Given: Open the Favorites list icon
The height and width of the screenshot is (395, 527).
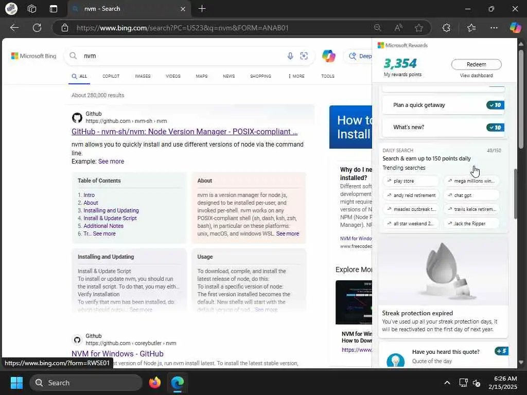Looking at the screenshot, I should [471, 28].
